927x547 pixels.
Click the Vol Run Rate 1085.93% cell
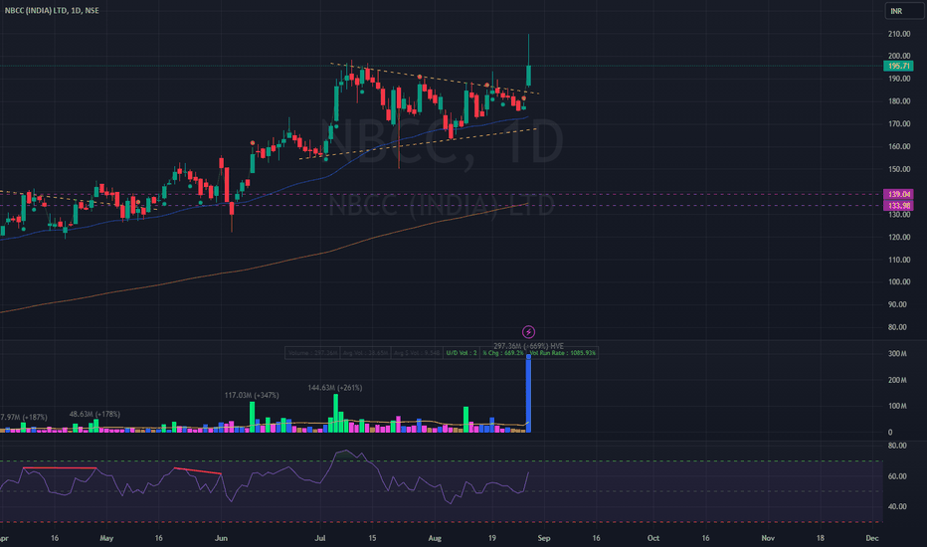click(x=562, y=353)
